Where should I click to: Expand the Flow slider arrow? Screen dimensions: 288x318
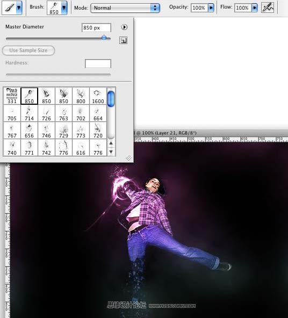(255, 8)
